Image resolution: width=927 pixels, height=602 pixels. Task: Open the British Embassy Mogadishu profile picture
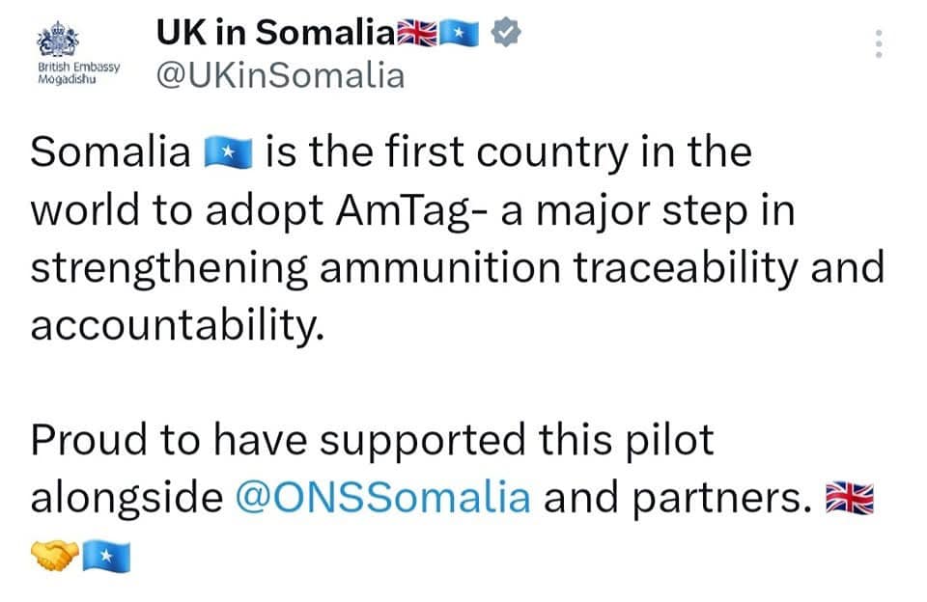pos(78,53)
